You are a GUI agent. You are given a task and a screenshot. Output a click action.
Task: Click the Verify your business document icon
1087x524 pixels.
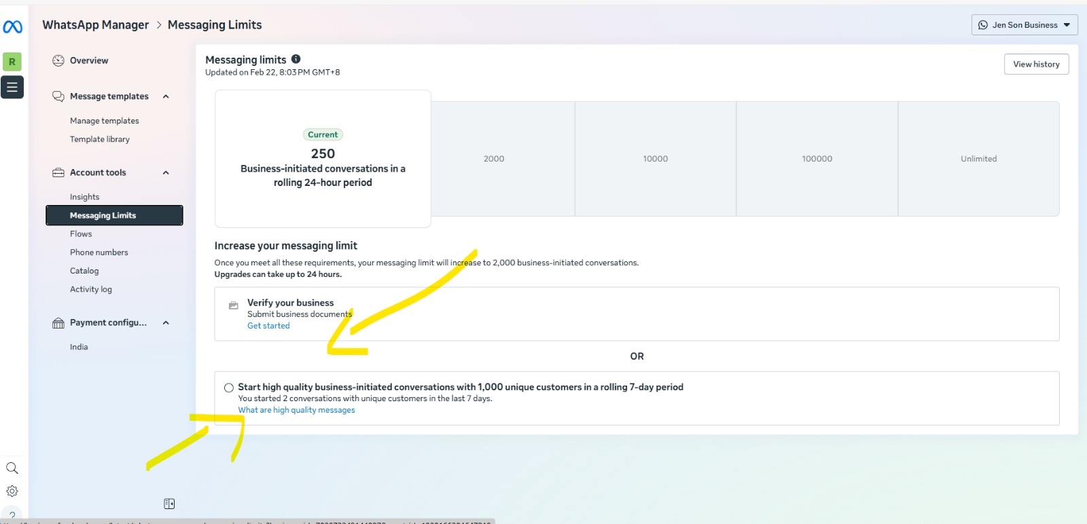pos(233,305)
